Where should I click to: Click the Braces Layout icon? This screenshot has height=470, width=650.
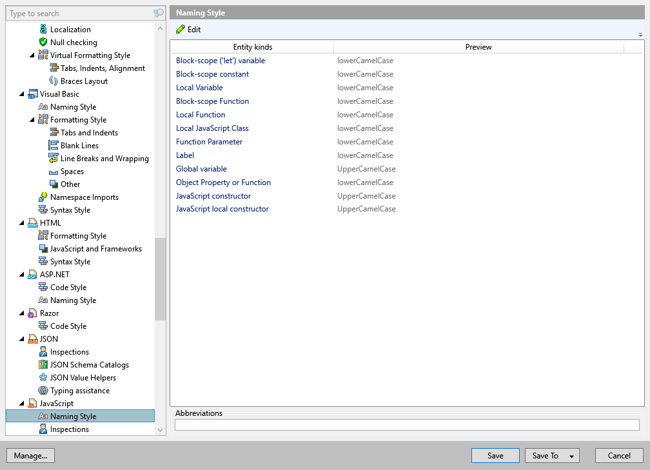click(54, 81)
